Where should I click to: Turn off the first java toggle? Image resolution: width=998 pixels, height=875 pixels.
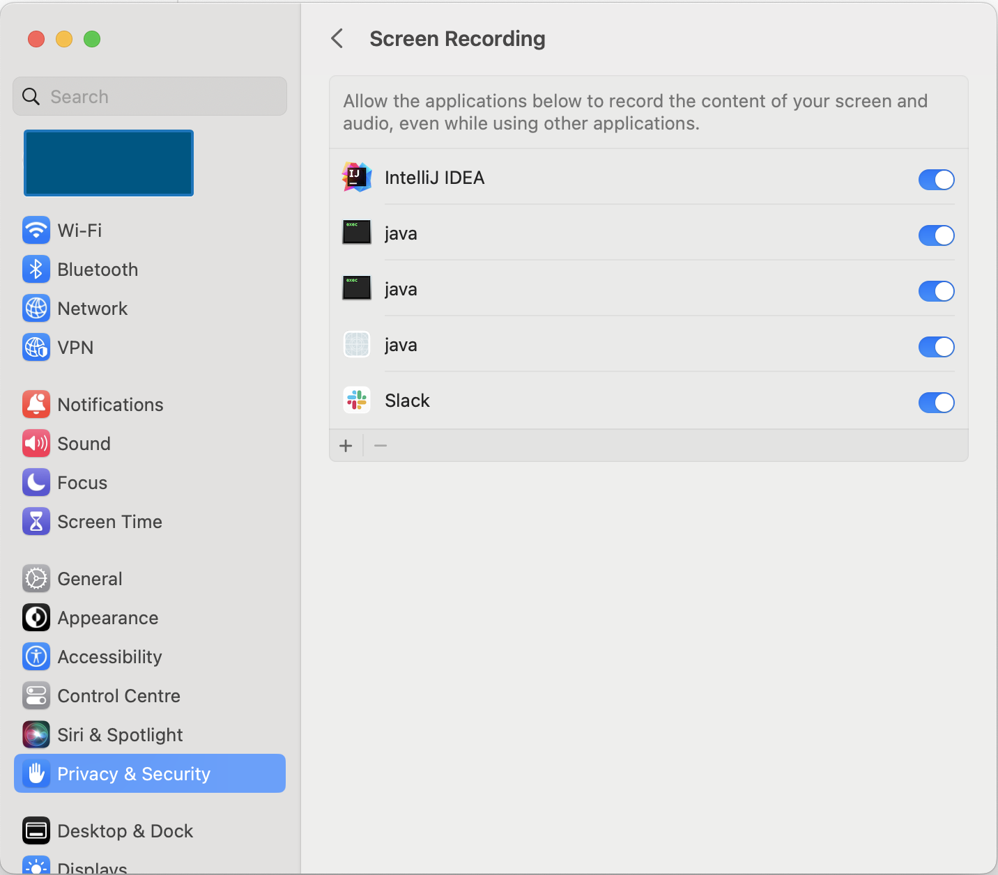coord(936,235)
